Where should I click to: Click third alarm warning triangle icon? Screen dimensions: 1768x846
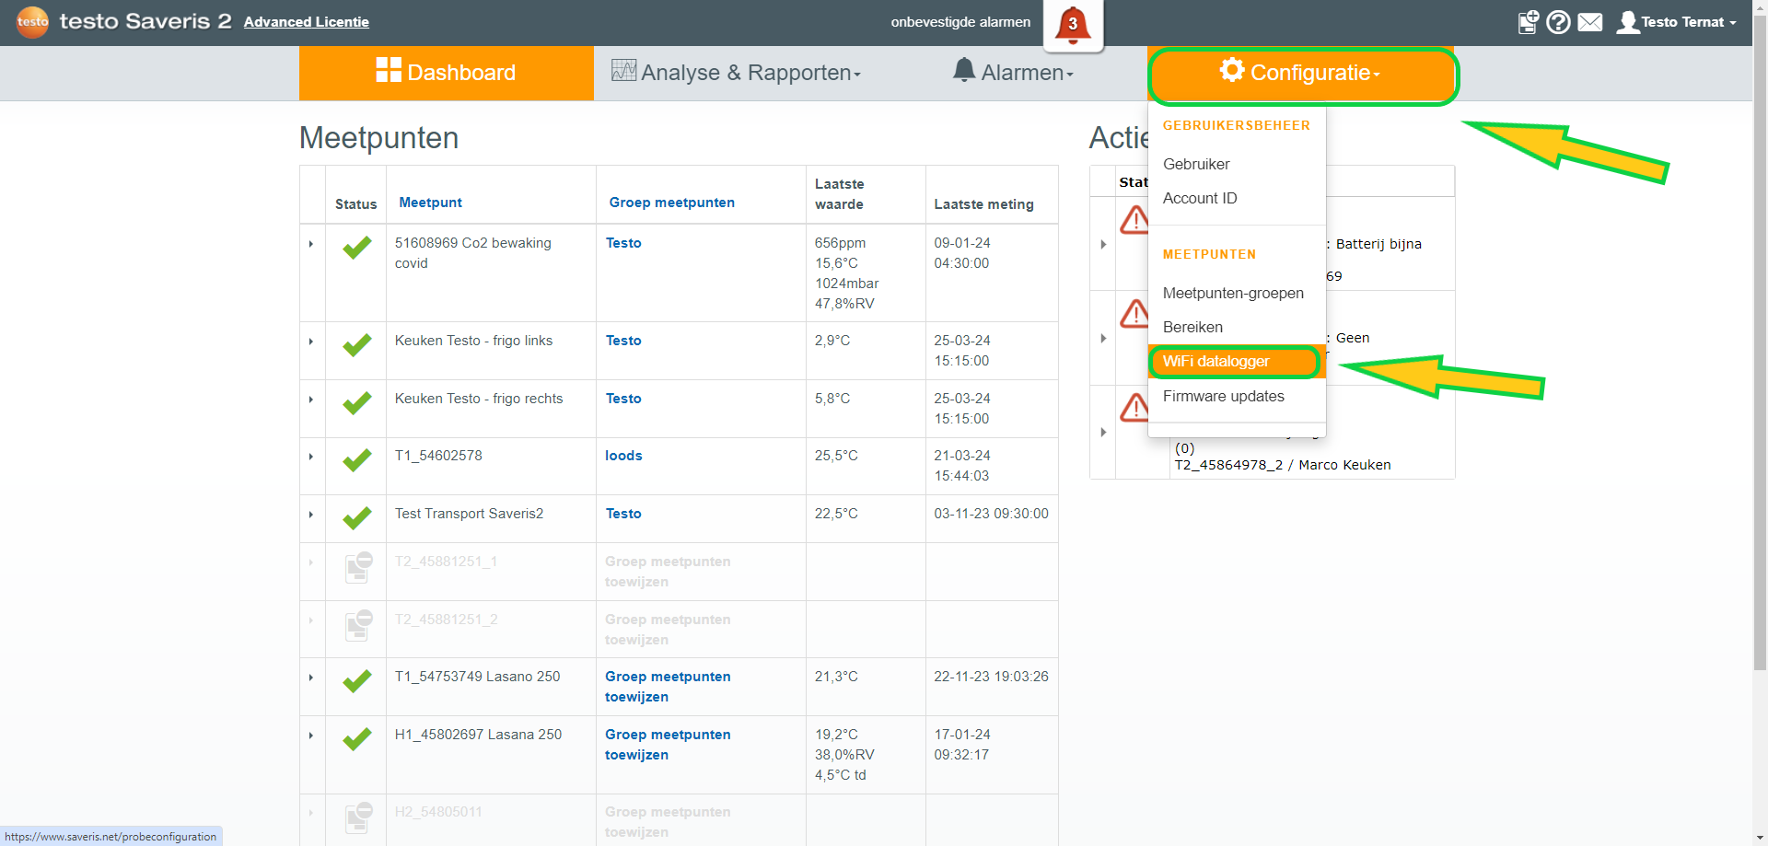click(1134, 407)
